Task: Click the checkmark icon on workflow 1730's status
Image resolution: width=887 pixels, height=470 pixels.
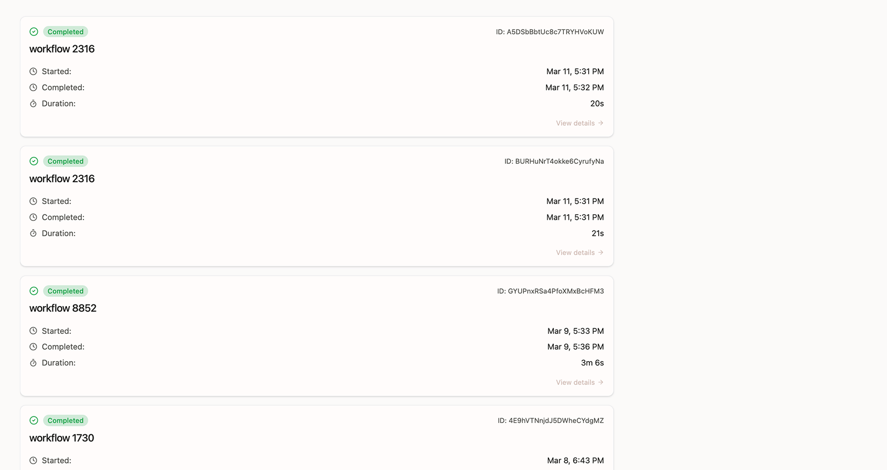Action: point(34,420)
